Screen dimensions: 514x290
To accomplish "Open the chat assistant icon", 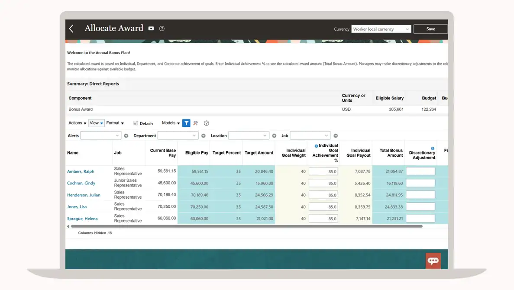I will [433, 261].
